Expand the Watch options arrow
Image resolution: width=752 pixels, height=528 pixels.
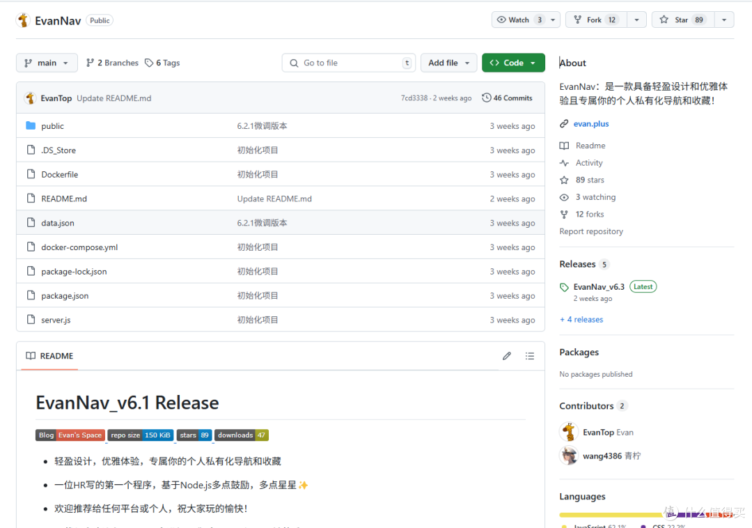click(x=553, y=20)
